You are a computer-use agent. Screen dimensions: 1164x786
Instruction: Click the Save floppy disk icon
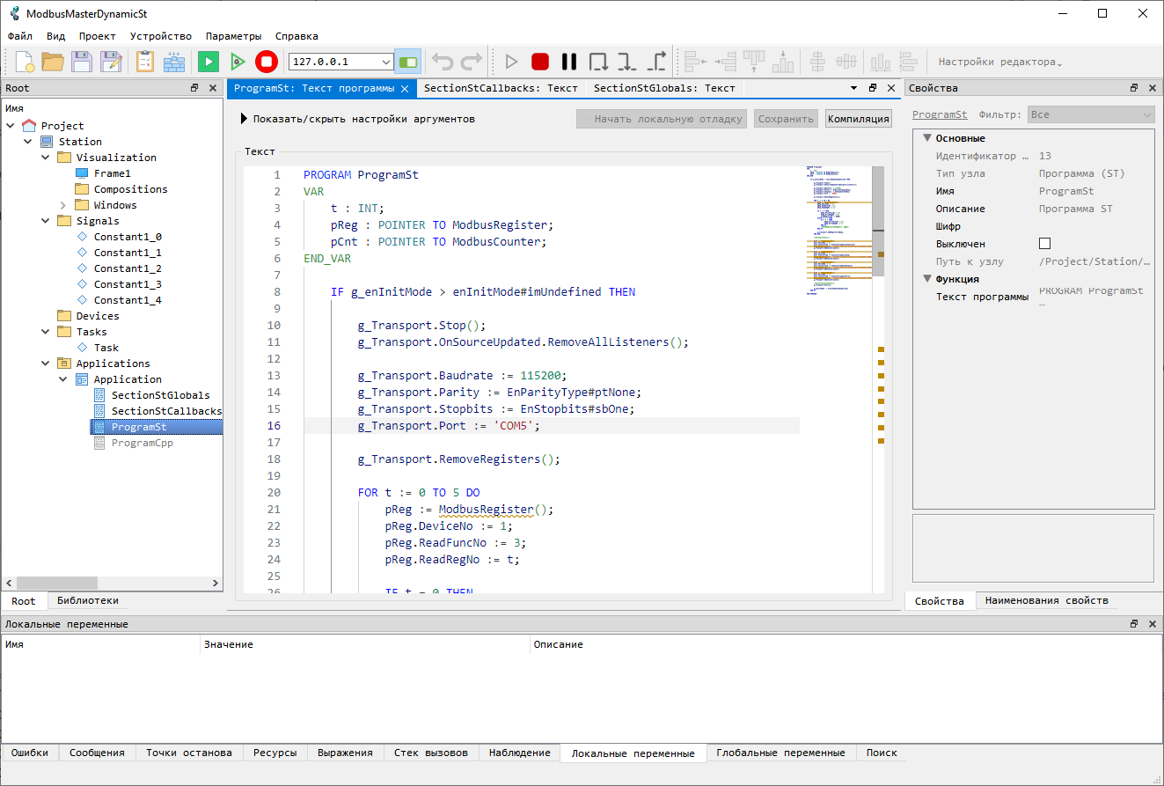coord(82,62)
